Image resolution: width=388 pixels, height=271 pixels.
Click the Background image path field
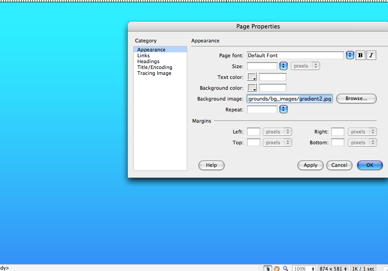[x=289, y=99]
